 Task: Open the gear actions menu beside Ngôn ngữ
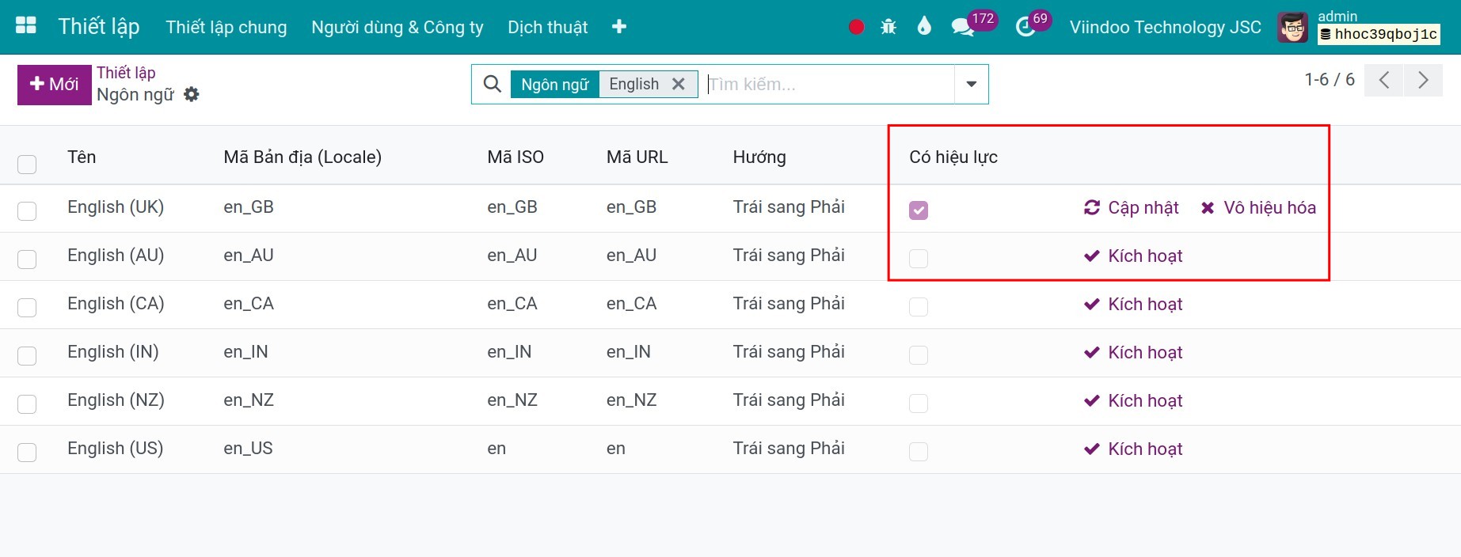[x=192, y=94]
